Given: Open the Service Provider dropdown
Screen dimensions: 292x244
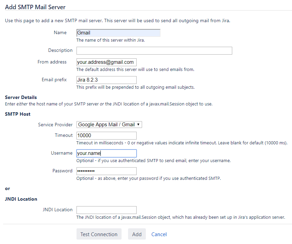Looking at the screenshot, I should 109,125.
